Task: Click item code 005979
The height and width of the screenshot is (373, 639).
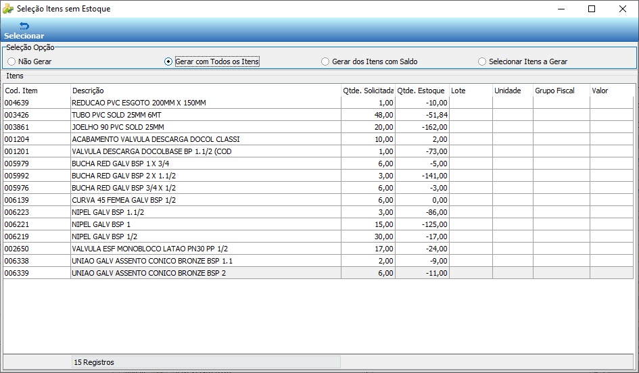Action: coord(17,164)
